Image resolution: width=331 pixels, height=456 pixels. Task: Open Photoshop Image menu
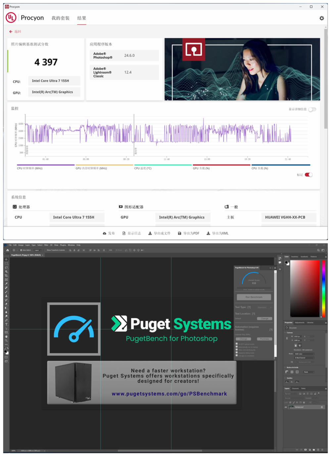tap(21, 245)
